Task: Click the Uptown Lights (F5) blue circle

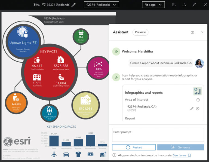Action: 23,42
